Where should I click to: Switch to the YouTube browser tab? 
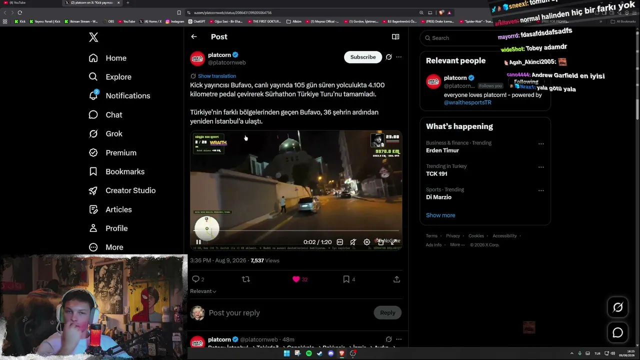coord(31,2)
